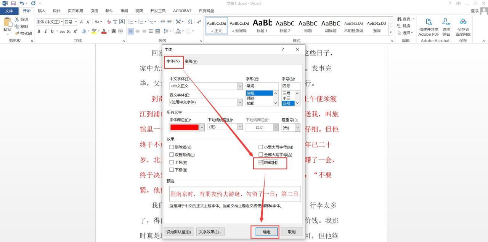Screen dimensions: 488x242
Task: Click Create and Share Adobe PDF icon
Action: point(429,22)
